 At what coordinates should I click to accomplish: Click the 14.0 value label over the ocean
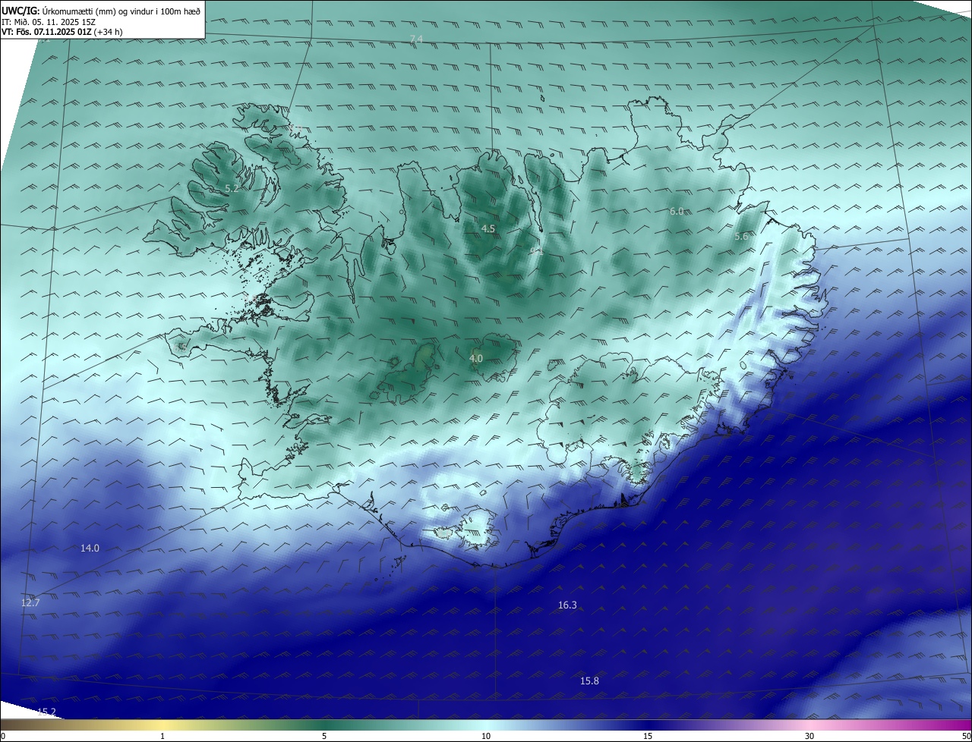(x=90, y=548)
